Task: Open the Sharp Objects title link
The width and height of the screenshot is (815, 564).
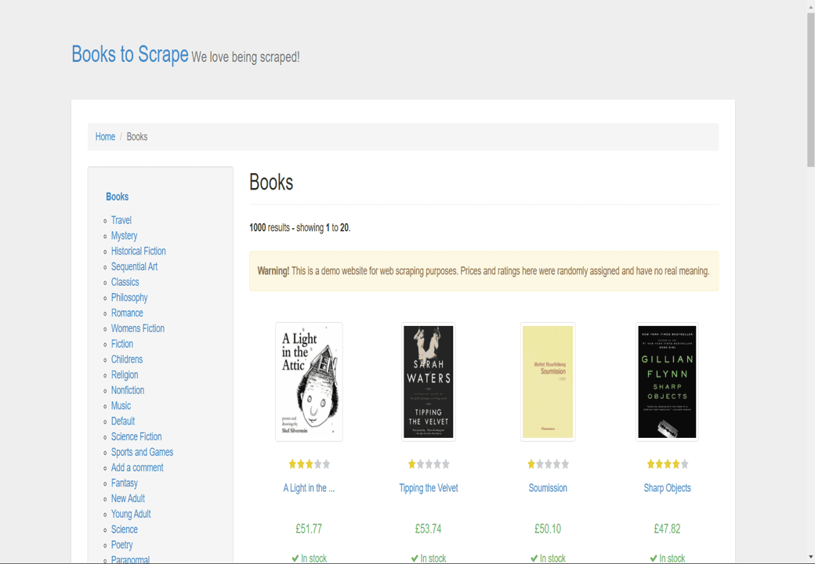Action: click(667, 488)
